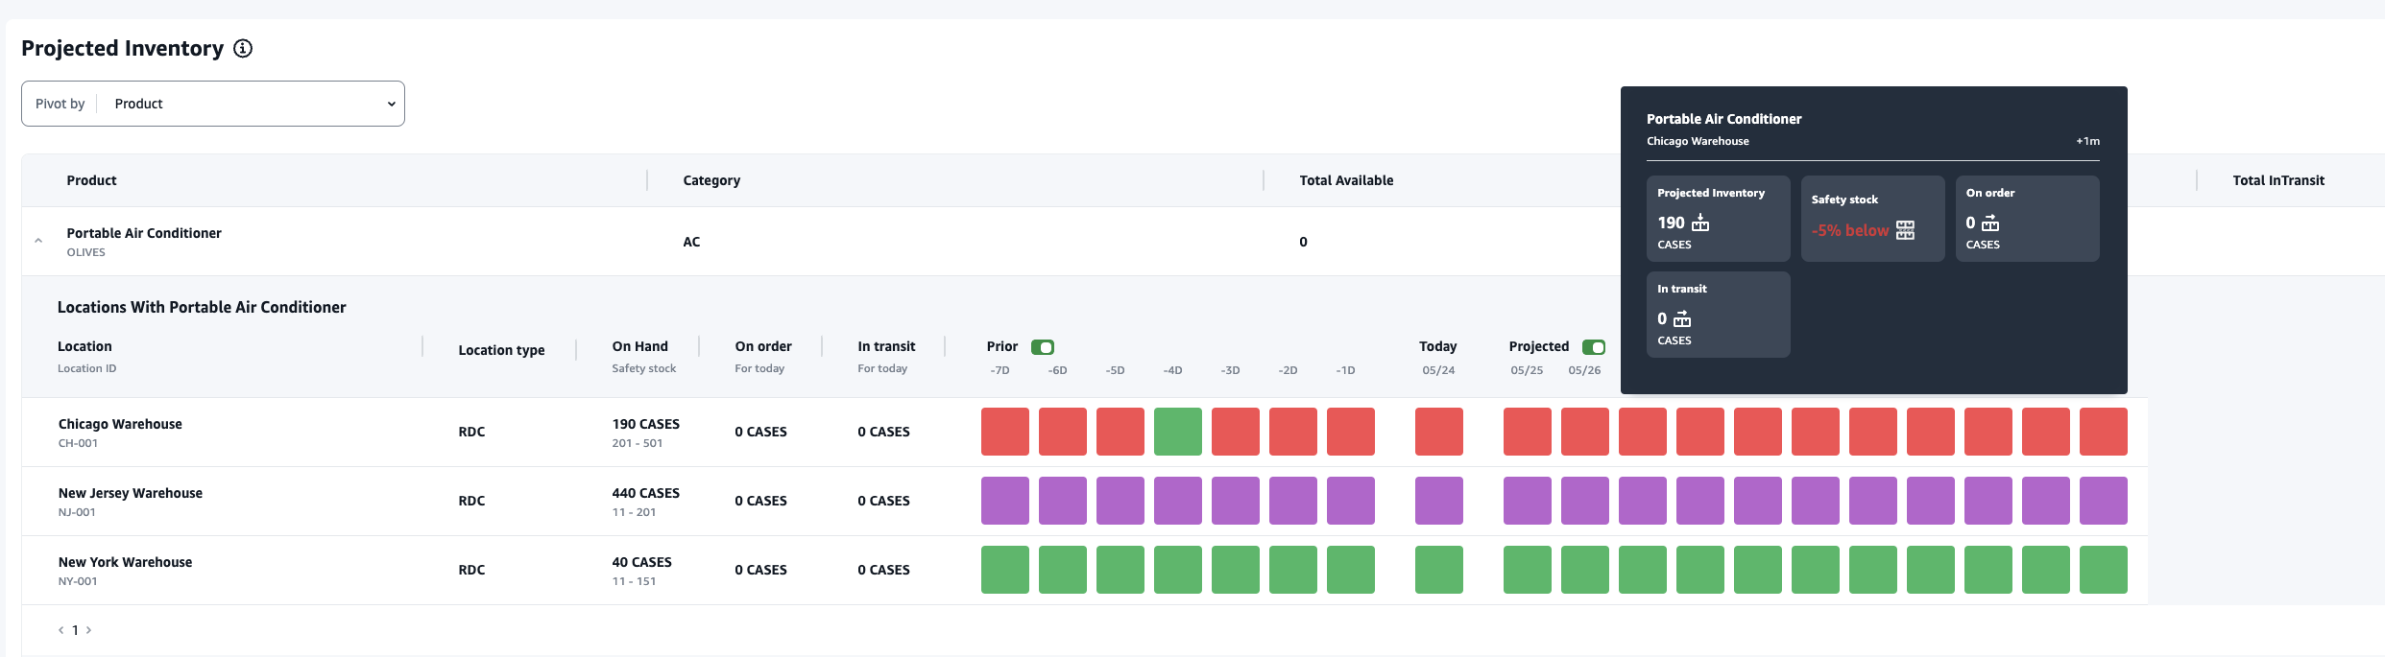Click safety stock range 11 - 151

click(x=634, y=581)
